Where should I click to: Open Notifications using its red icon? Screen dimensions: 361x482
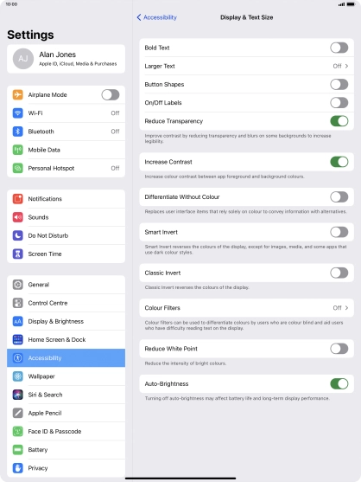tap(18, 199)
